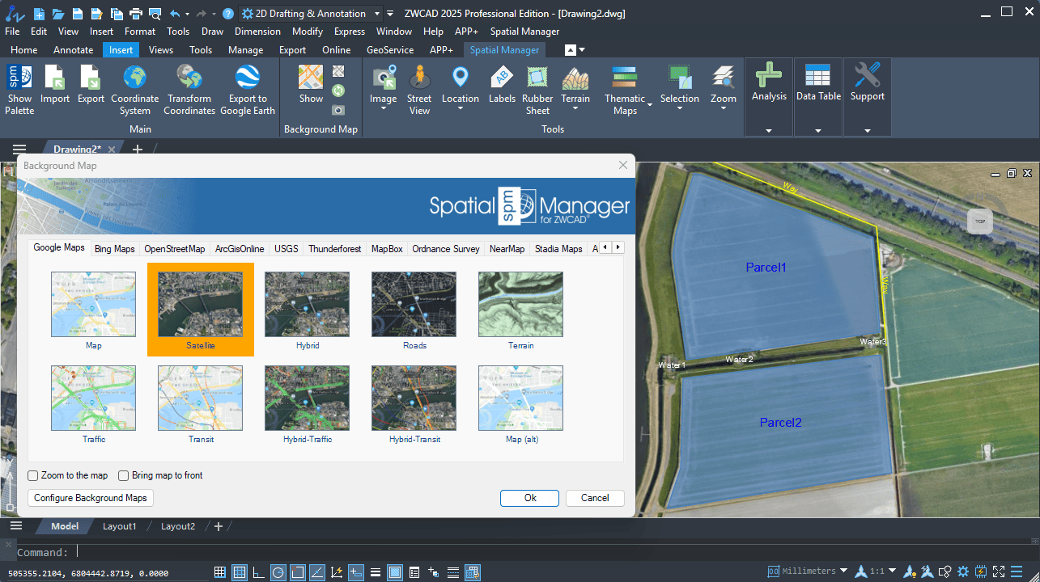Screen dimensions: 1040x582
Task: Click the Cancel button in dialog
Action: (x=595, y=498)
